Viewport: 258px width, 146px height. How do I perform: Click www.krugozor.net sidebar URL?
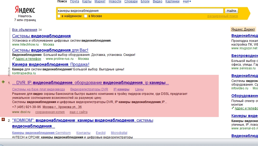244,48
